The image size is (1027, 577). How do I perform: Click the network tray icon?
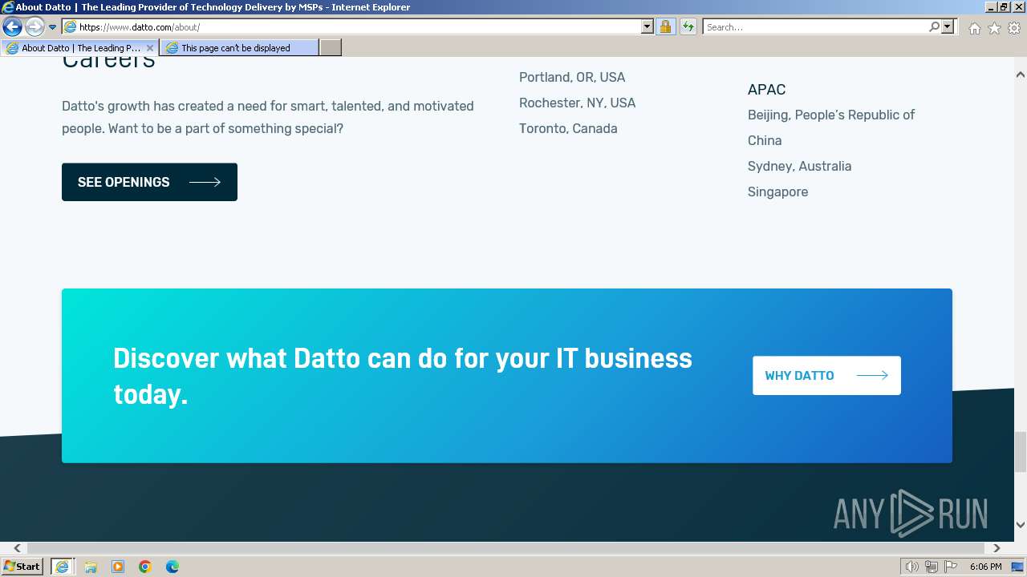click(x=932, y=567)
